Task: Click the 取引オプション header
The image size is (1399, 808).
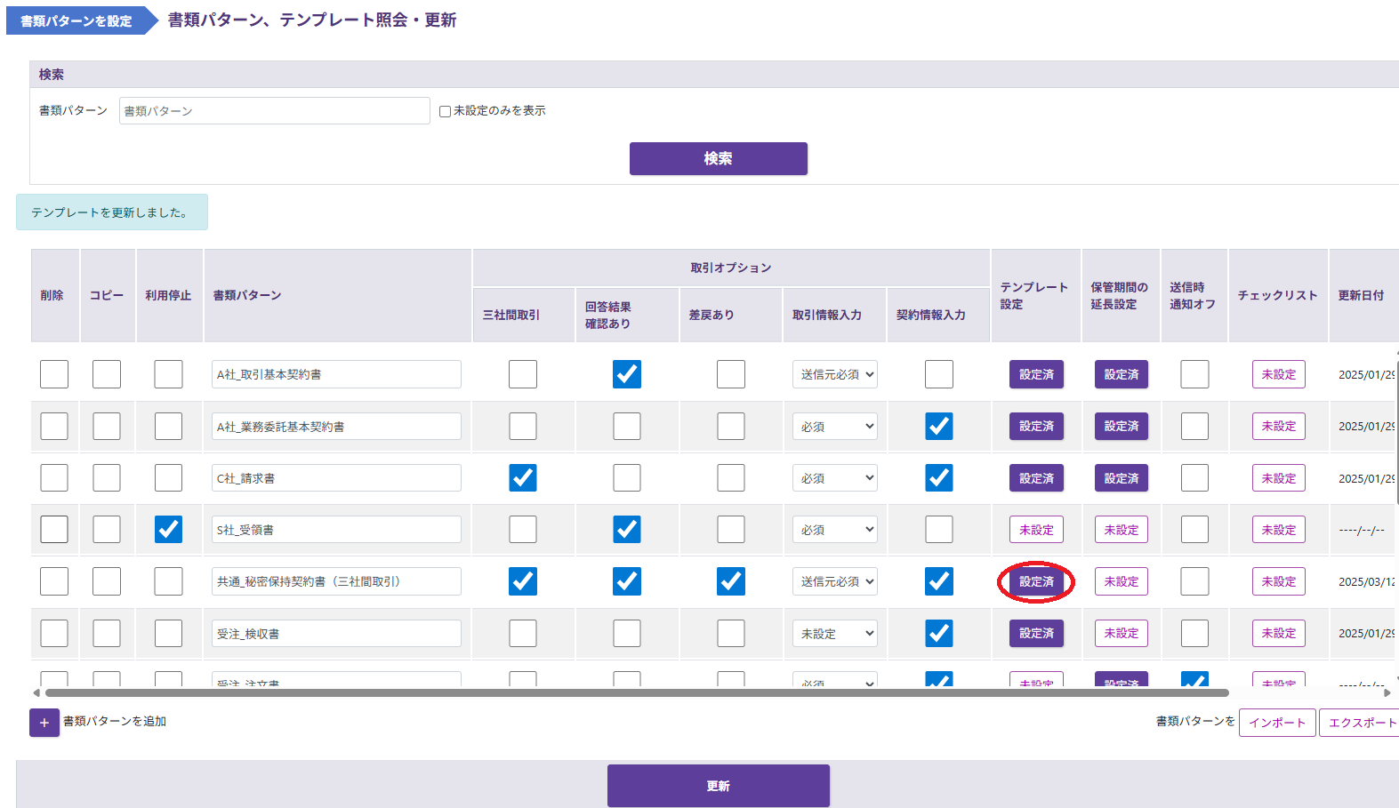Action: [731, 268]
